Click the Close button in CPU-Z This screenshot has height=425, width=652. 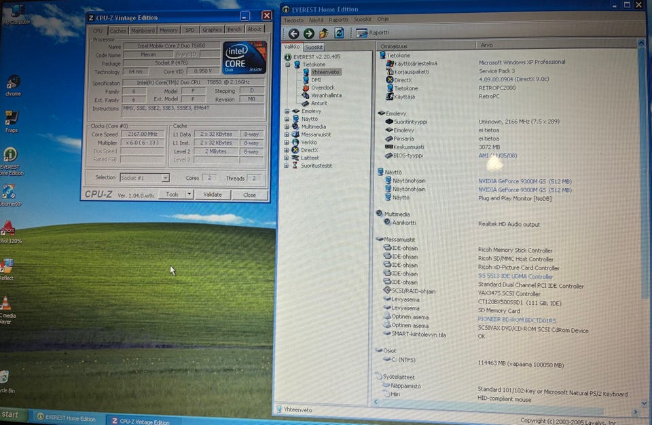[249, 195]
